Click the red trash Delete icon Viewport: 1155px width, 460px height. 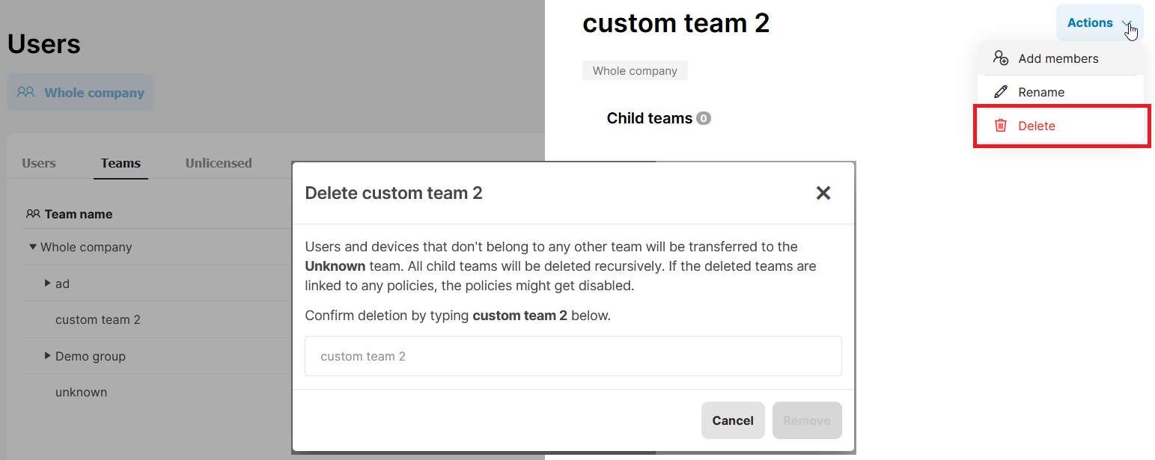click(x=1001, y=126)
